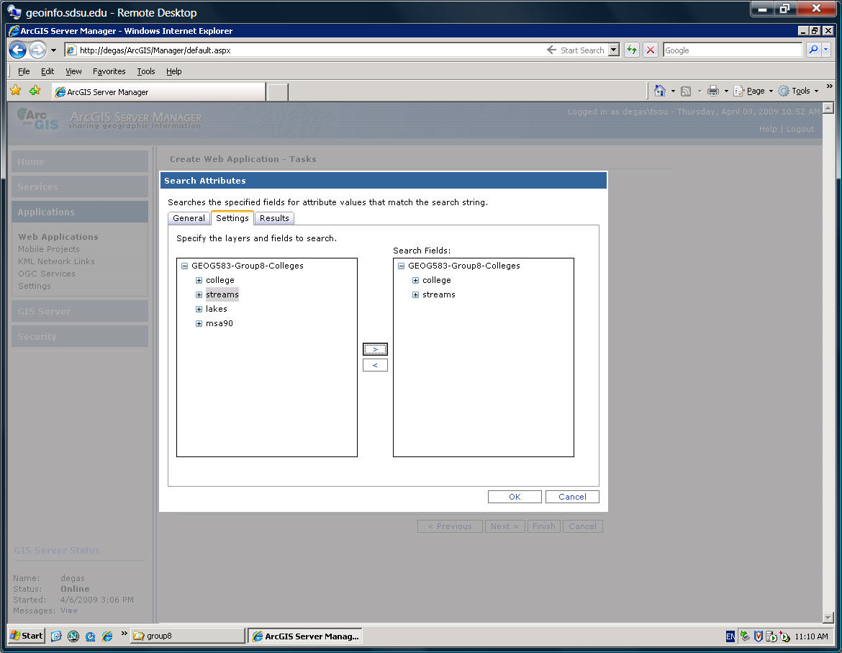Open the File menu
Viewport: 842px width, 653px height.
pos(24,71)
